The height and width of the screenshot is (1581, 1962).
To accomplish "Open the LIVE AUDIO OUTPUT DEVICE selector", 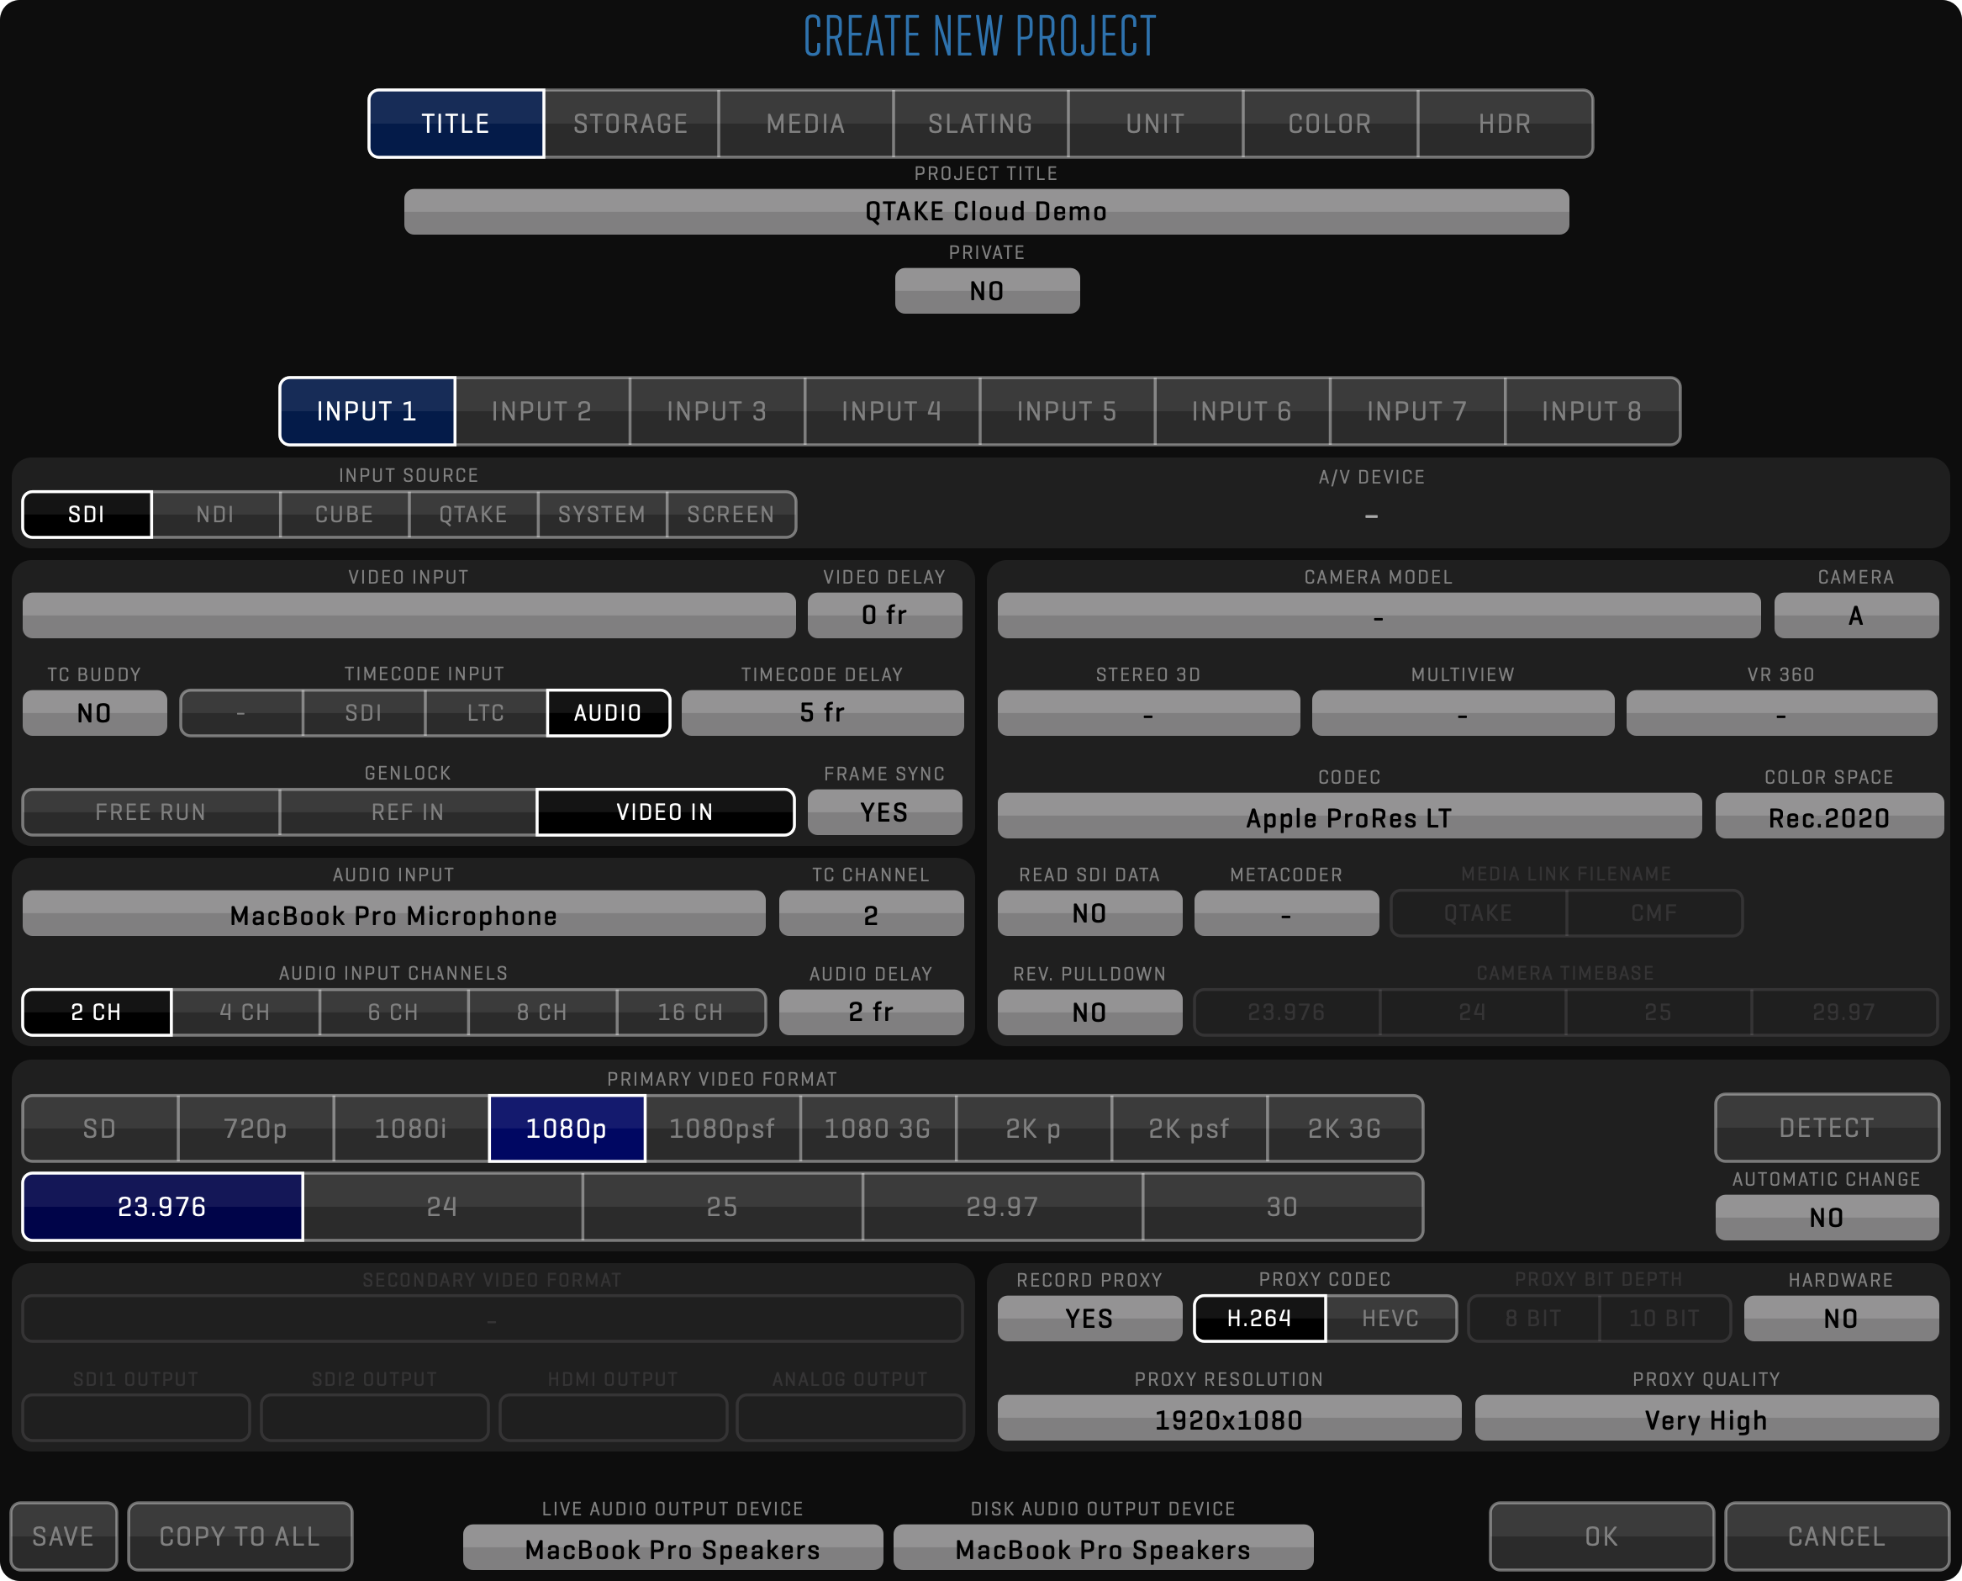I will (x=673, y=1547).
